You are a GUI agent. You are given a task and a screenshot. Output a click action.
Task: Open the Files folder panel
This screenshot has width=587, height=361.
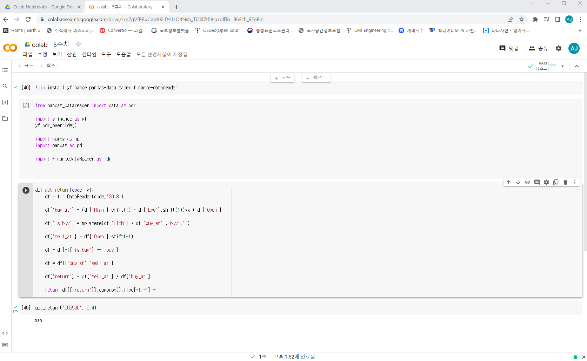click(5, 118)
